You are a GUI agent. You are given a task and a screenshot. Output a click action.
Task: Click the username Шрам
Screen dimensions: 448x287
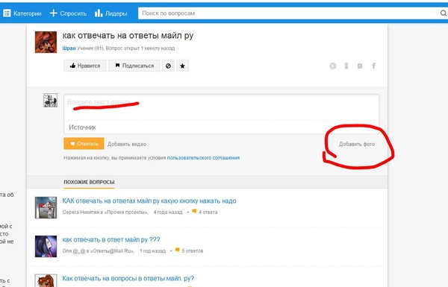[x=69, y=48]
